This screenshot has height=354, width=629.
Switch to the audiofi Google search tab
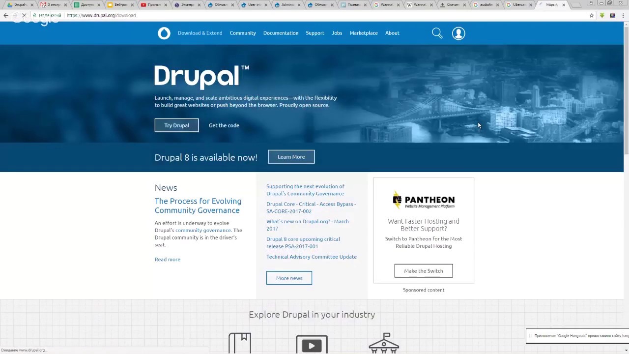tap(486, 5)
